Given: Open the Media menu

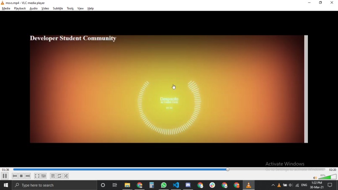Looking at the screenshot, I should coord(6,8).
